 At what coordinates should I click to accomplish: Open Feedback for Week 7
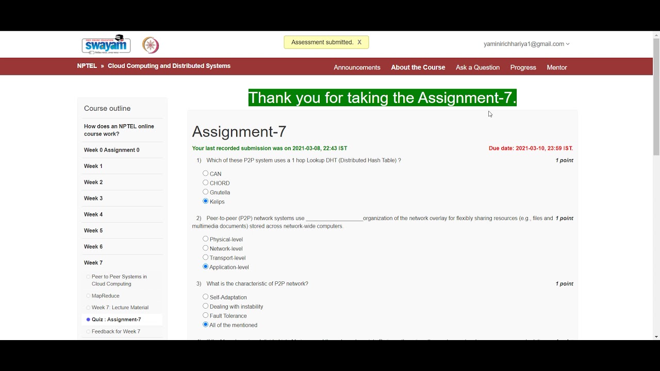tap(116, 331)
